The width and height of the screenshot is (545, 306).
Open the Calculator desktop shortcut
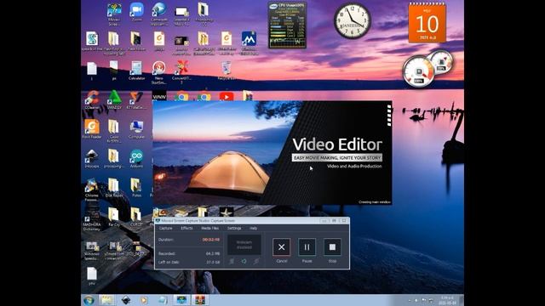(136, 71)
